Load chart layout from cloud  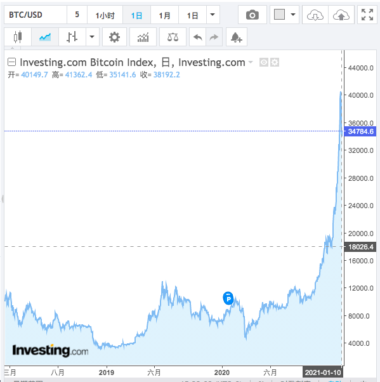[x=315, y=15]
